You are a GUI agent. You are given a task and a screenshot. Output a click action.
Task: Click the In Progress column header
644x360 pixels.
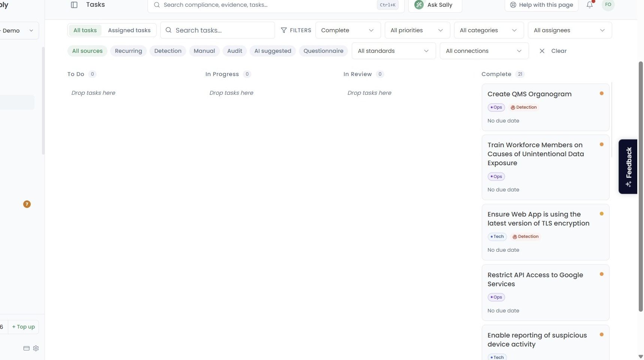click(222, 74)
